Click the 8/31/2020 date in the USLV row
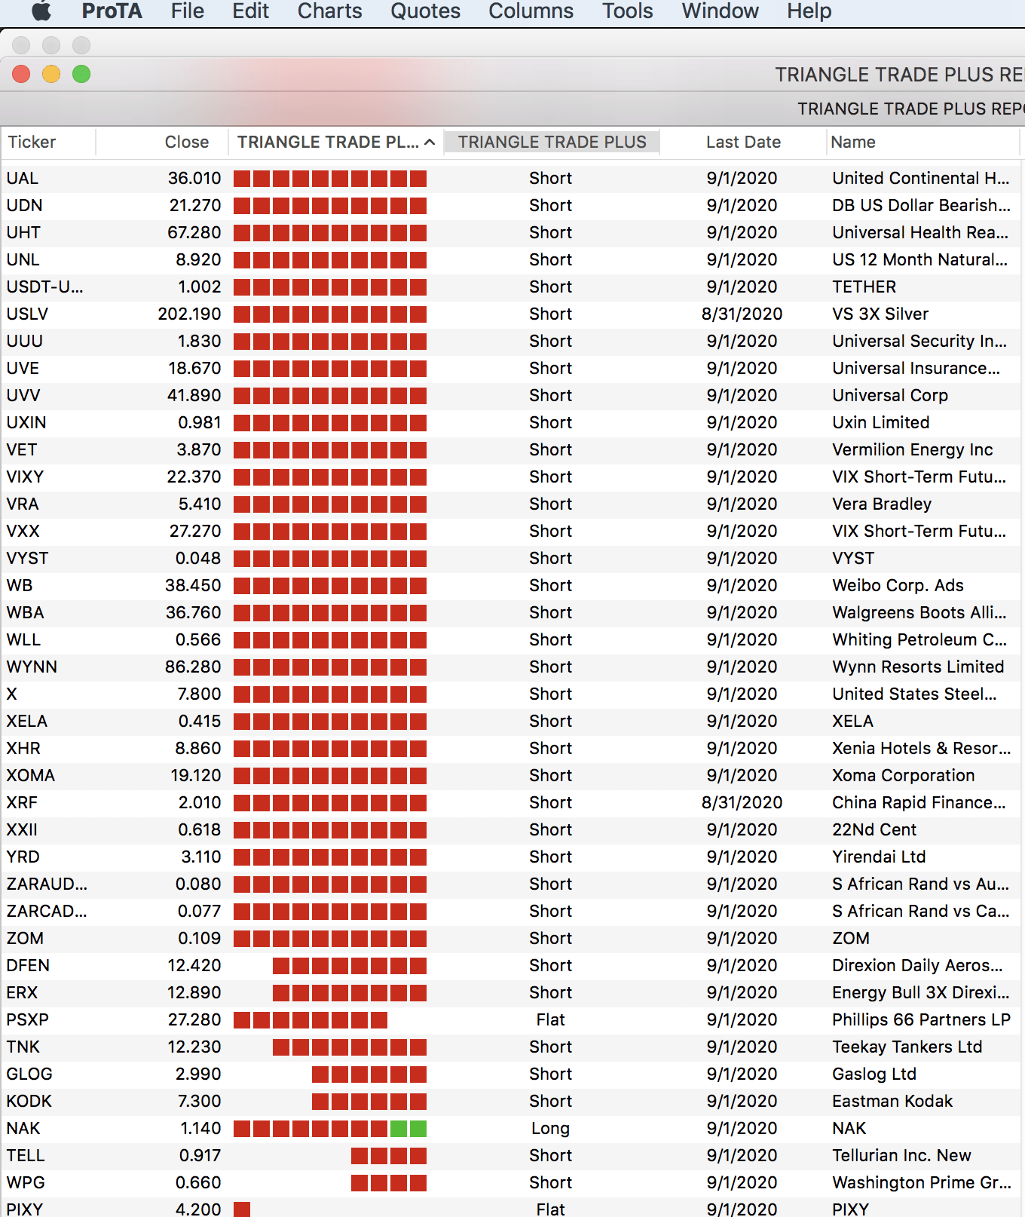This screenshot has height=1217, width=1025. 742,314
